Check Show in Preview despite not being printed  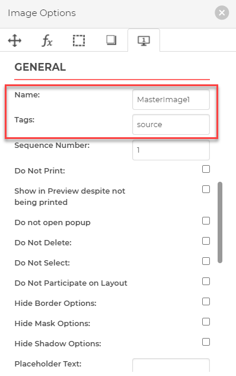pyautogui.click(x=206, y=189)
